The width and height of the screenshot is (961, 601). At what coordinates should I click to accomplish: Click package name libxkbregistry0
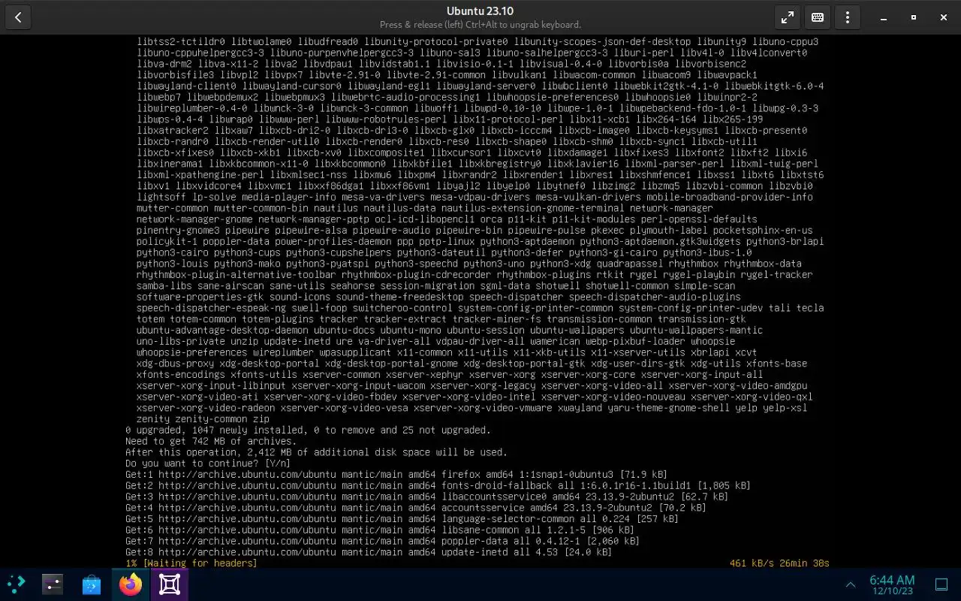499,164
